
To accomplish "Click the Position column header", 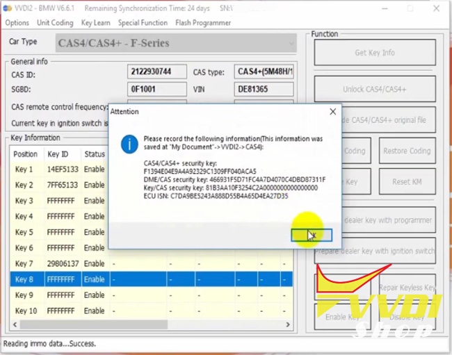I will [27, 154].
